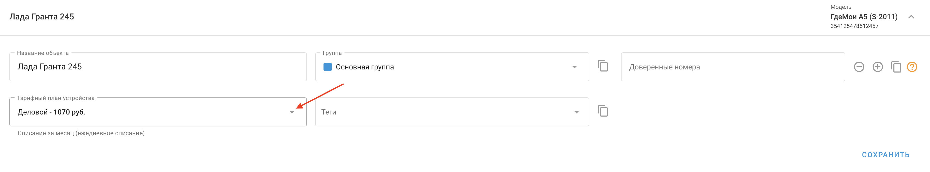Viewport: 930px width, 172px height.
Task: Click the Теги placeholder text
Action: [x=328, y=112]
